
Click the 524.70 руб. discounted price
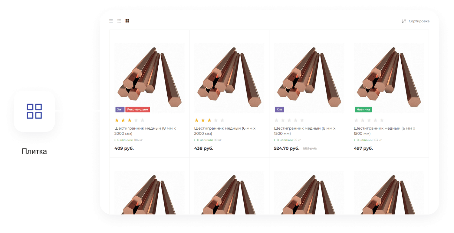click(287, 148)
